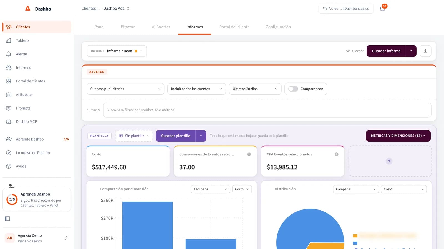Click the filter search input field
444x249 pixels.
pyautogui.click(x=267, y=110)
